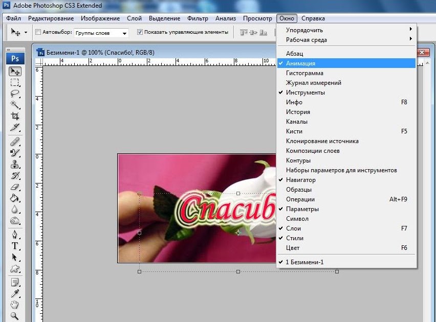Select the checked document 1 Безимени-1

tap(346, 262)
